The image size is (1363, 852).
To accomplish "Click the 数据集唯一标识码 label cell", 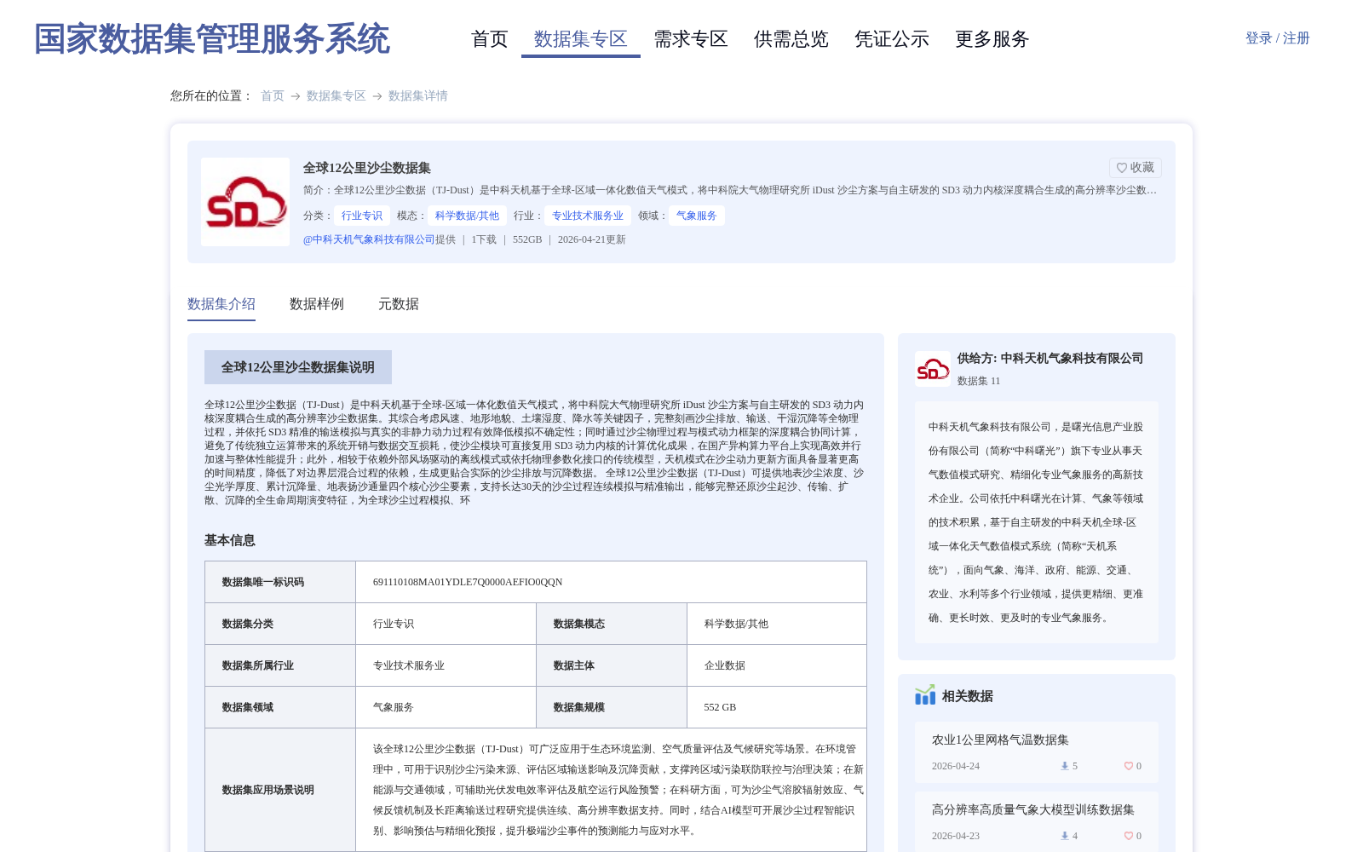I will pos(280,582).
